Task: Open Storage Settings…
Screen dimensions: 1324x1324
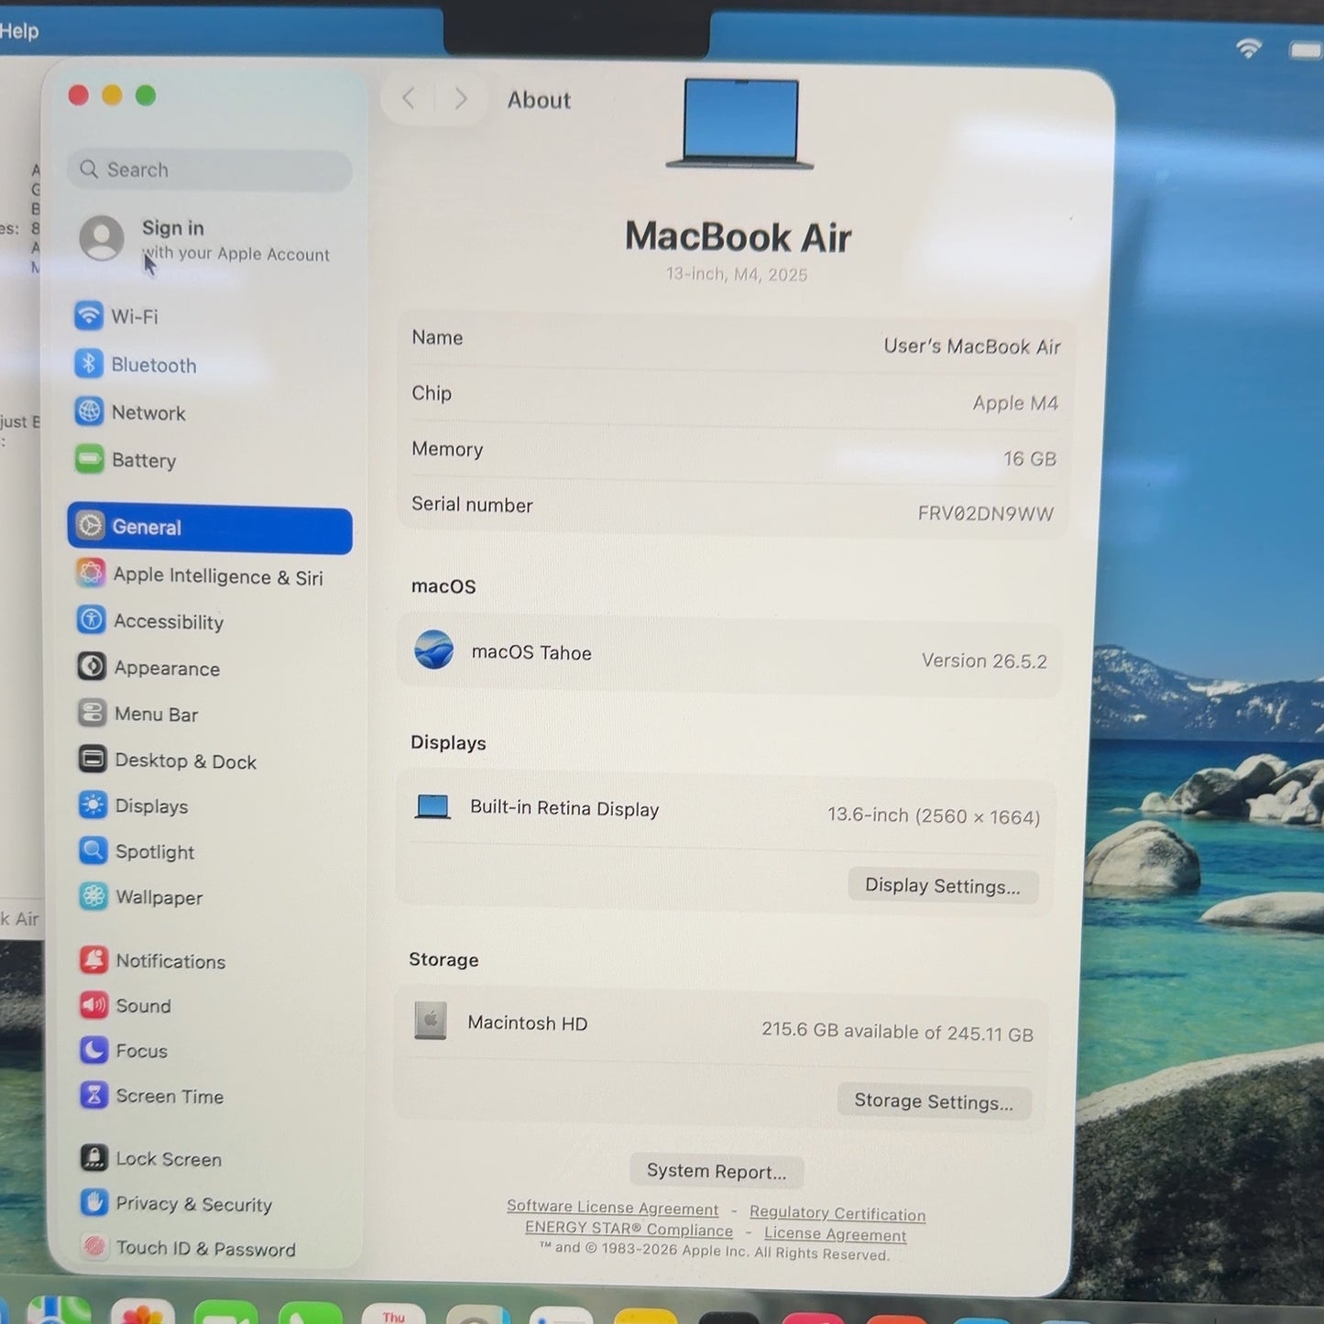Action: point(934,1101)
